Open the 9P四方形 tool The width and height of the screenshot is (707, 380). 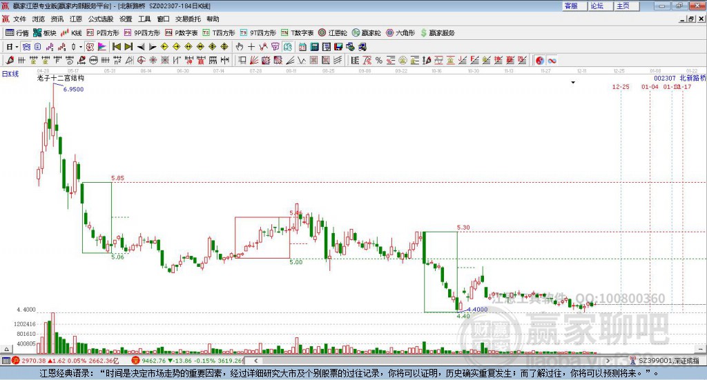[142, 33]
